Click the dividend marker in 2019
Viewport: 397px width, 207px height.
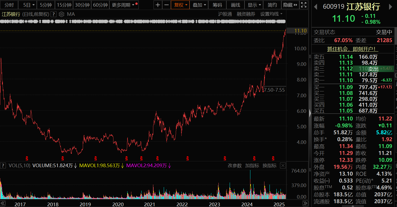(96, 158)
